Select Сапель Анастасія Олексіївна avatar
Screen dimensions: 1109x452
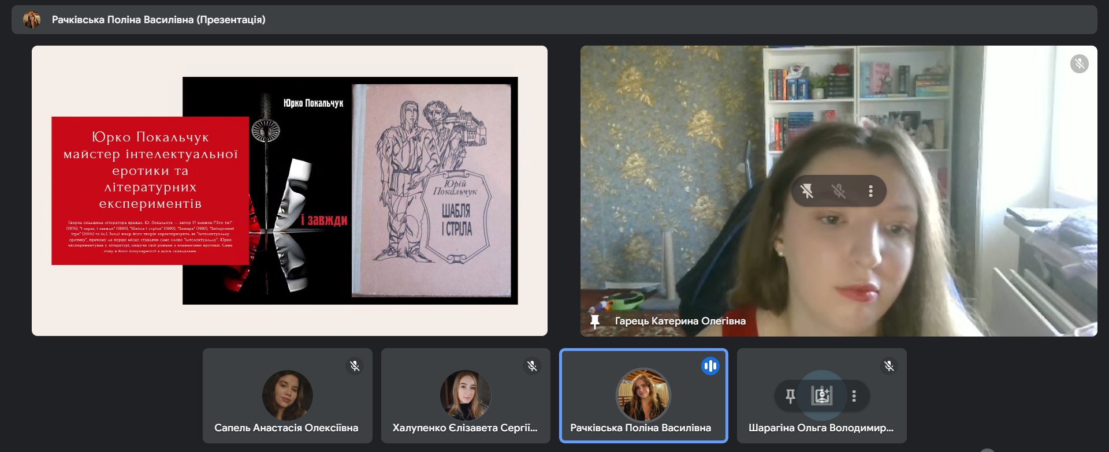287,395
